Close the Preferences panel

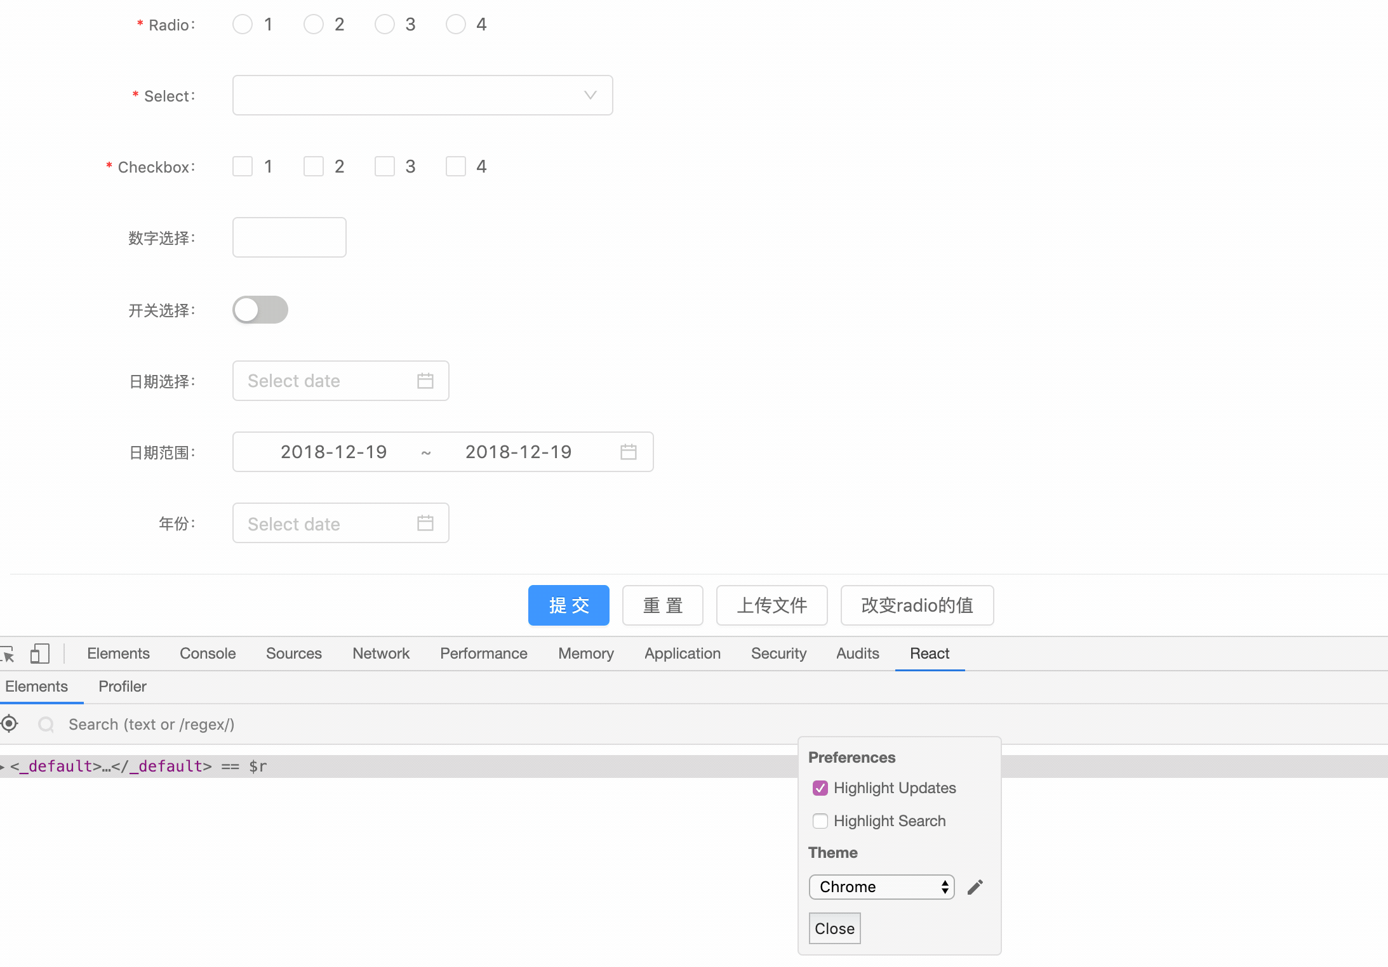(x=834, y=928)
